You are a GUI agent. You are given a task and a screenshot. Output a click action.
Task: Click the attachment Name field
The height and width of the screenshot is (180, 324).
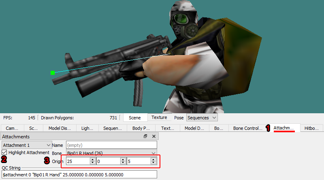(x=111, y=145)
